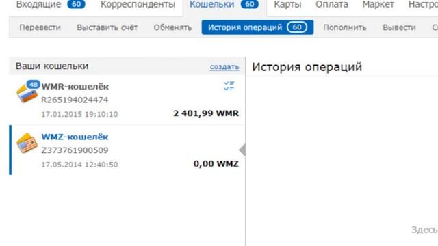
Task: Click wallet number Z373761900509
Action: [x=75, y=150]
